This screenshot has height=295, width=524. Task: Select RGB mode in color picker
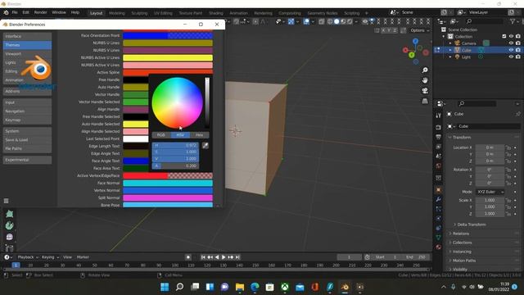pyautogui.click(x=161, y=134)
